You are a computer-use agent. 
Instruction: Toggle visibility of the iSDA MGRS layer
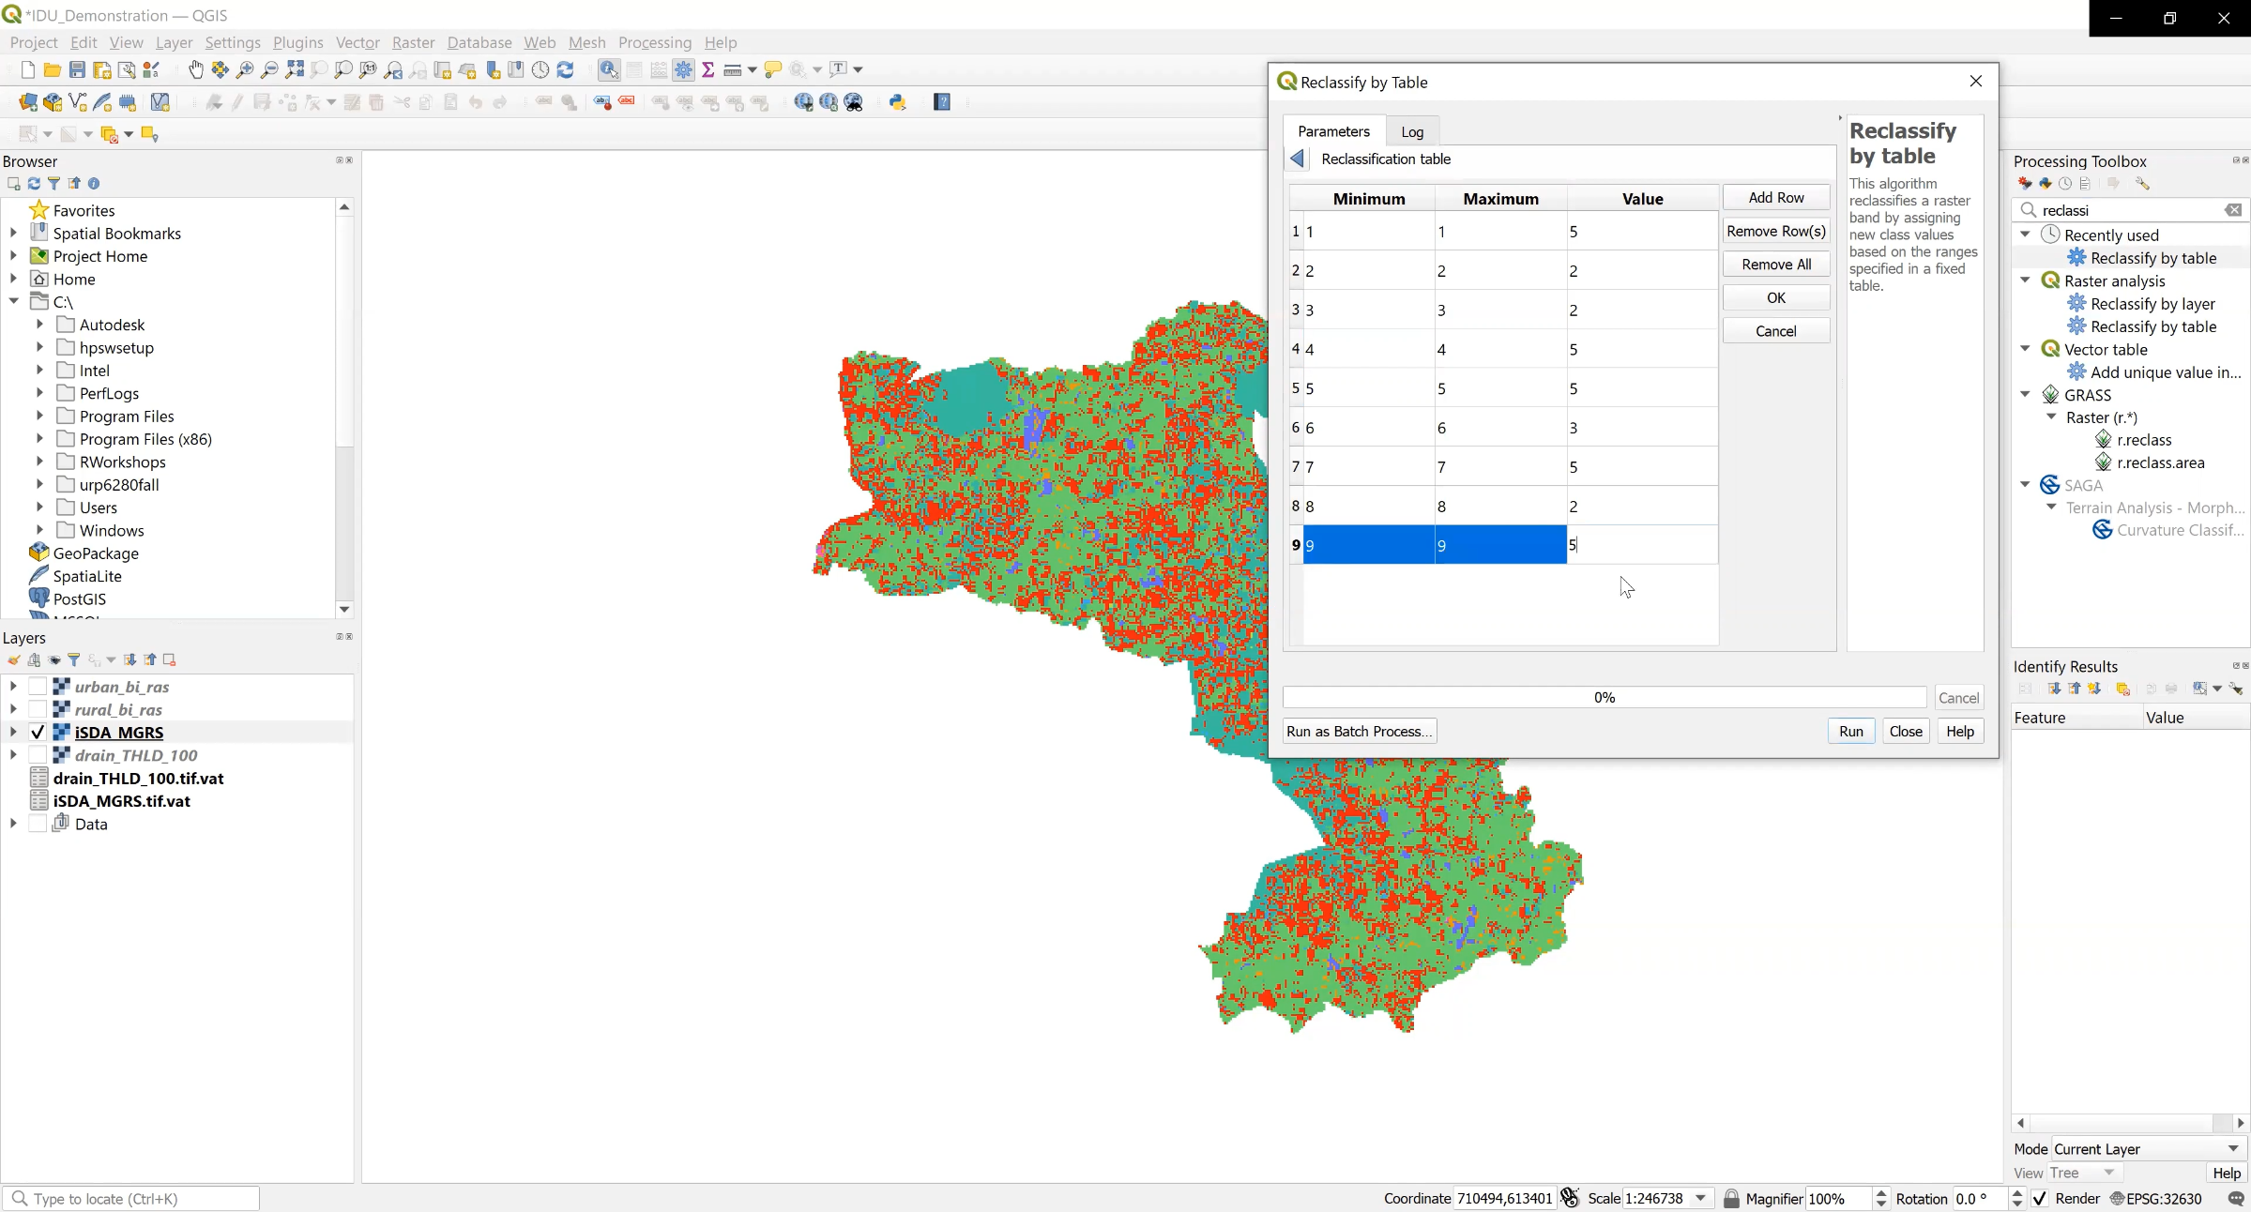[x=37, y=733]
